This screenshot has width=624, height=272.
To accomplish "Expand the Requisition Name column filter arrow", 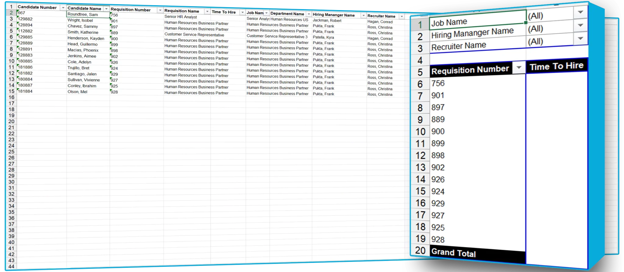I will 207,12.
